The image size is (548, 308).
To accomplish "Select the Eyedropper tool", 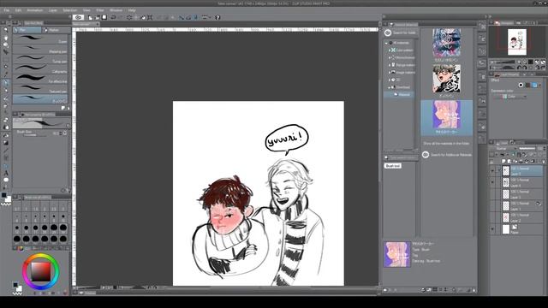I will click(6, 74).
